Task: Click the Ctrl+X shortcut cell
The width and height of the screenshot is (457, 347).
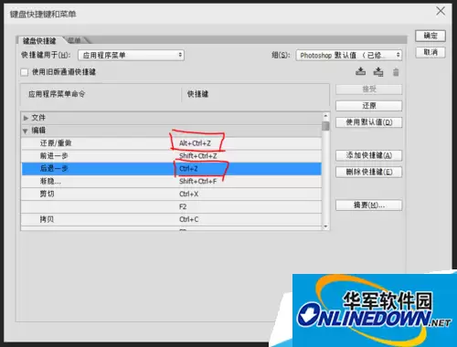Action: point(189,195)
